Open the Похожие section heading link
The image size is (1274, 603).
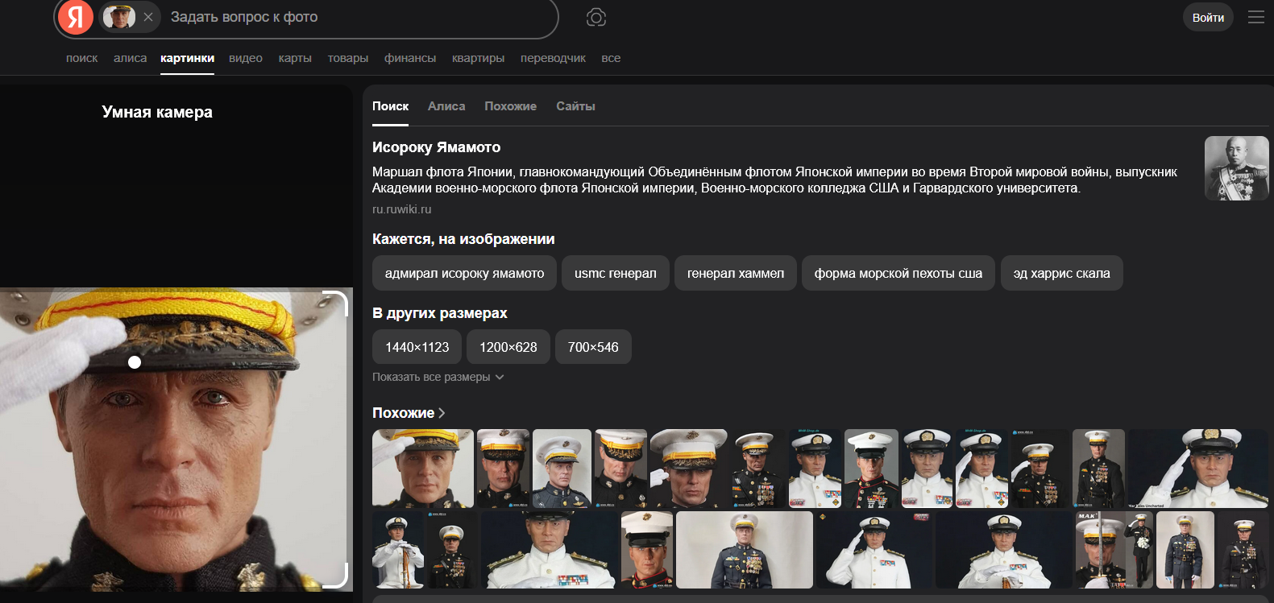409,413
